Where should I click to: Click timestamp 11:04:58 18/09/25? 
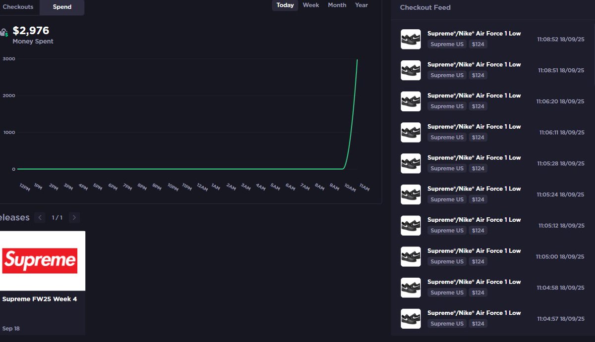[x=560, y=288]
